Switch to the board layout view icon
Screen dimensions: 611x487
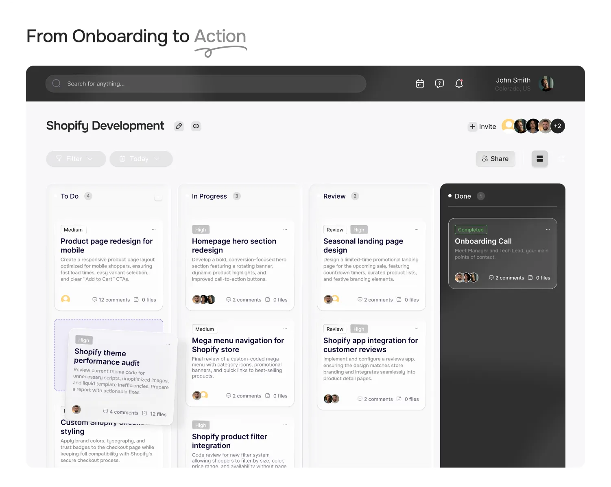tap(540, 159)
